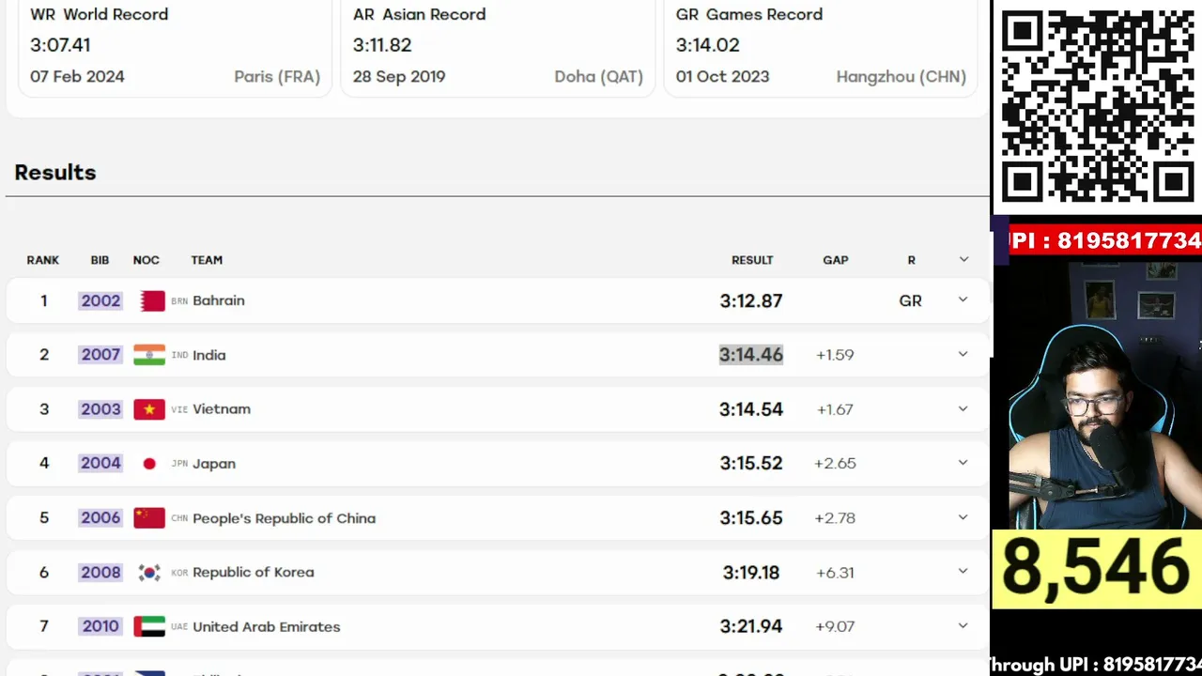Click the Bahrain flag icon

point(149,300)
